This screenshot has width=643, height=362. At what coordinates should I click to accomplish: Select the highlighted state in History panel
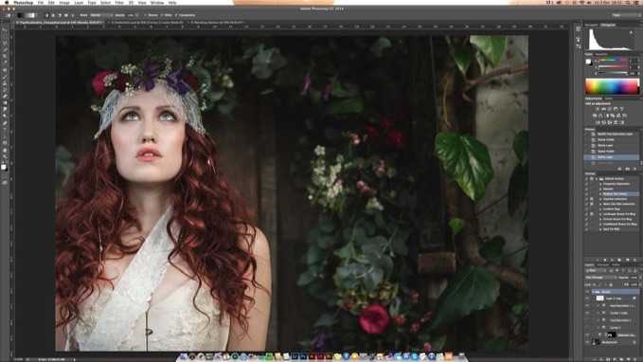(x=612, y=157)
